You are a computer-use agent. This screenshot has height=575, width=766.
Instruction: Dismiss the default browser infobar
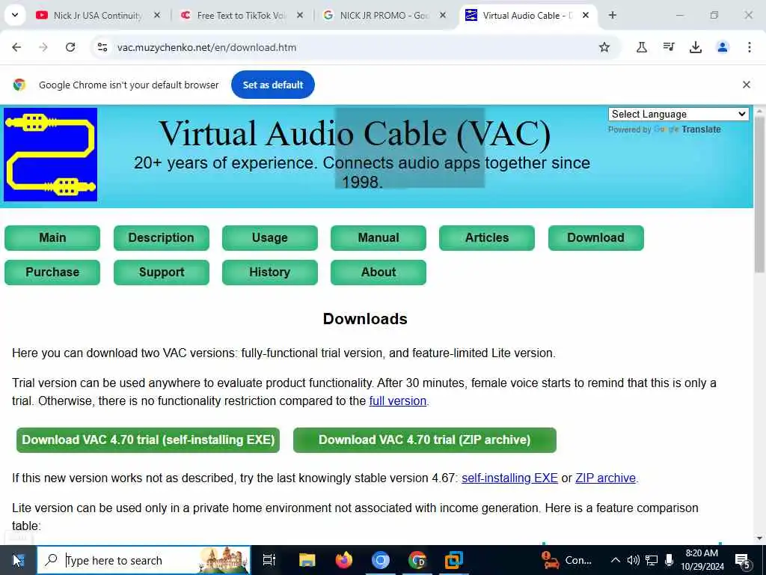pos(747,85)
